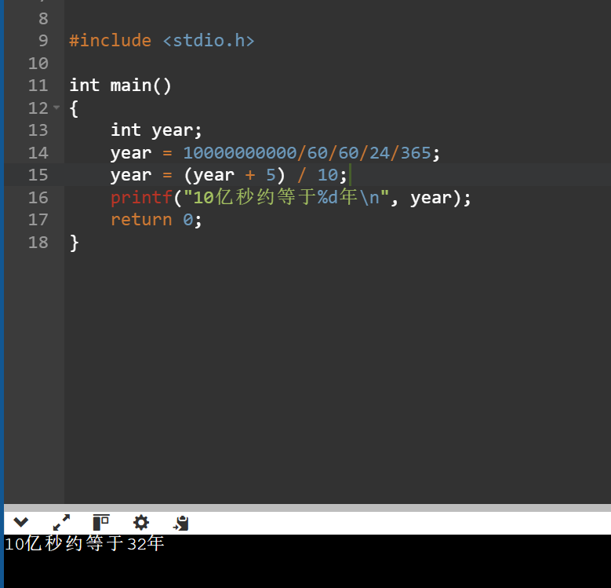Click the line number 18 in the gutter
This screenshot has width=611, height=588.
(x=38, y=243)
